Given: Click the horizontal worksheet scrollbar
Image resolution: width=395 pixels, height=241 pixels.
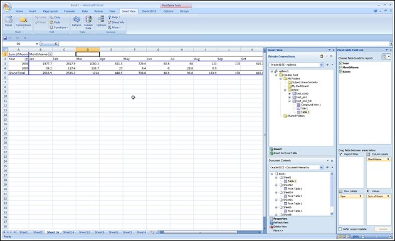Looking at the screenshot, I should click(200, 232).
